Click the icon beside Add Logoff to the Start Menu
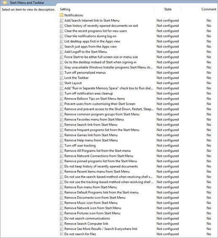The height and width of the screenshot is (238, 218). point(61,52)
